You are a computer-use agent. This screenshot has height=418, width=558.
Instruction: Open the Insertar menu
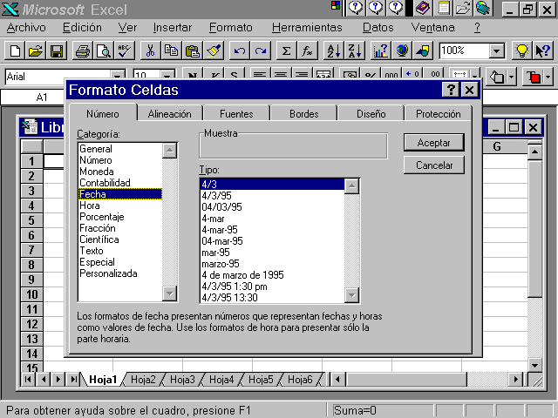pos(173,27)
